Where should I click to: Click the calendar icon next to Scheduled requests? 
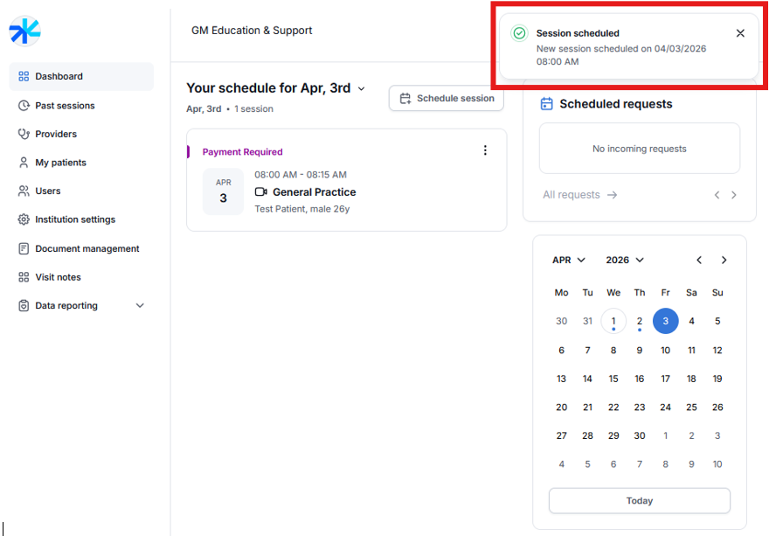(546, 104)
